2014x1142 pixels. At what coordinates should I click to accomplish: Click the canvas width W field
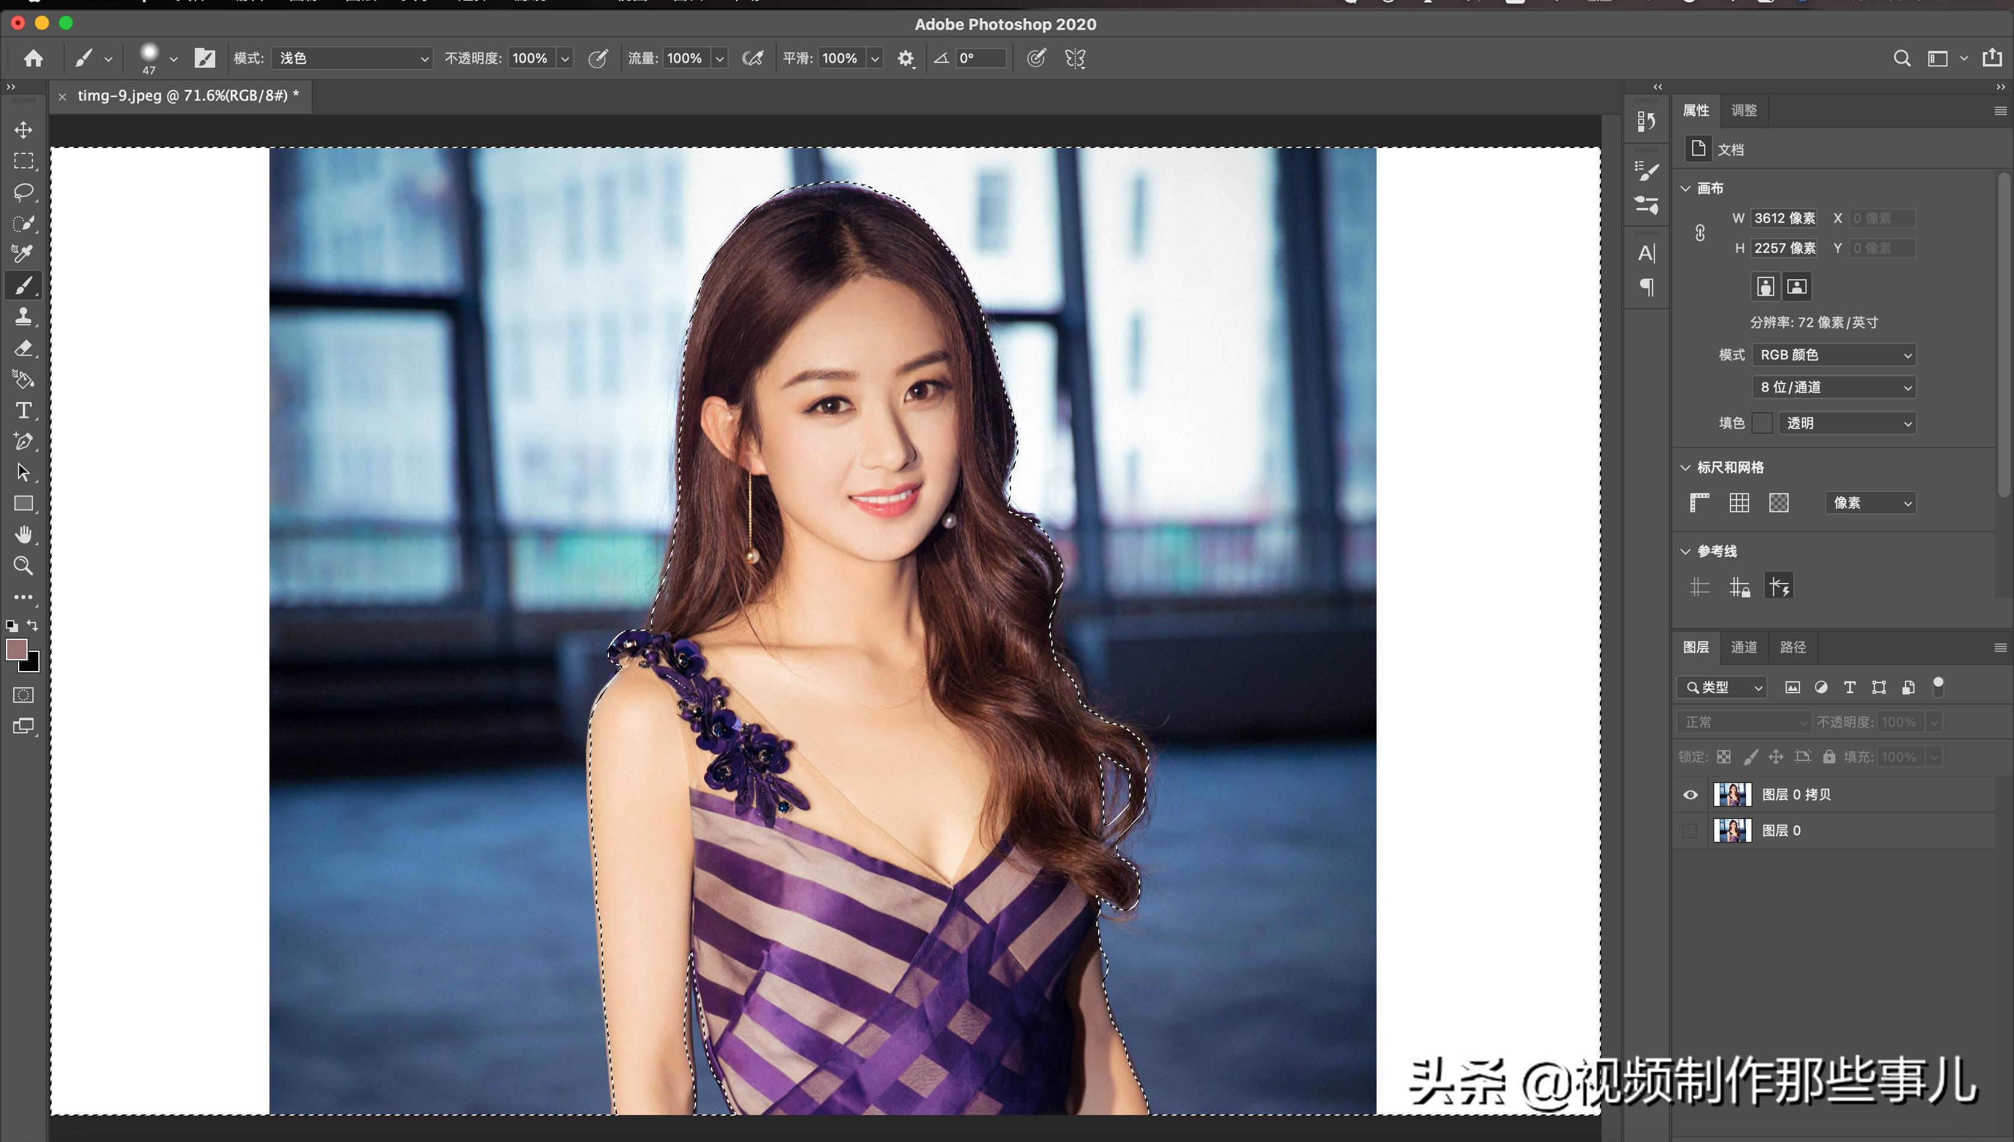pos(1784,218)
